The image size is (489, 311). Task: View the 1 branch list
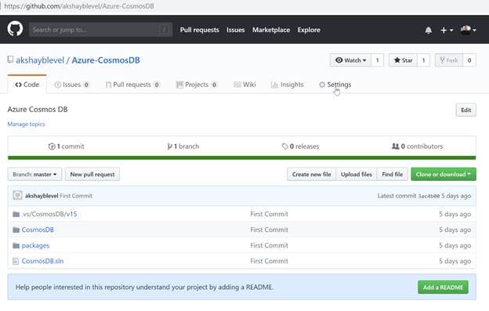point(183,146)
